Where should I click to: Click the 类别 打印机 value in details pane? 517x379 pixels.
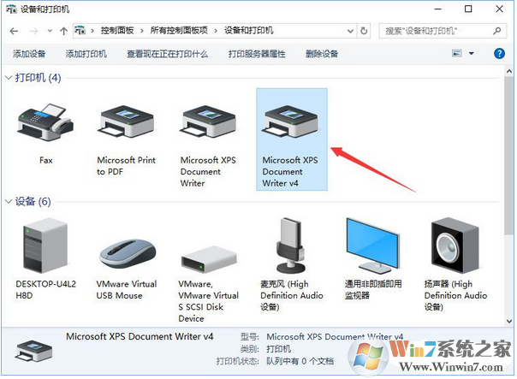click(278, 349)
